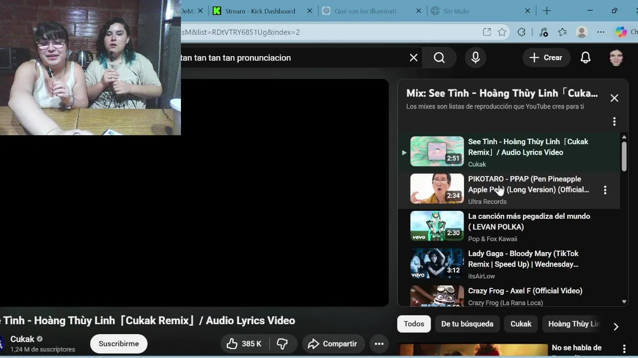Open browser settings and more menu

601,32
